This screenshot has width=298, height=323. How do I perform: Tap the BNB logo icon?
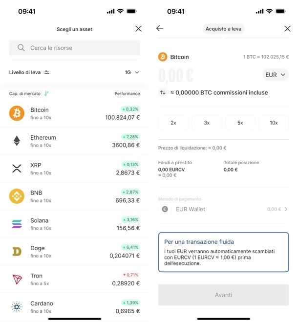(17, 196)
